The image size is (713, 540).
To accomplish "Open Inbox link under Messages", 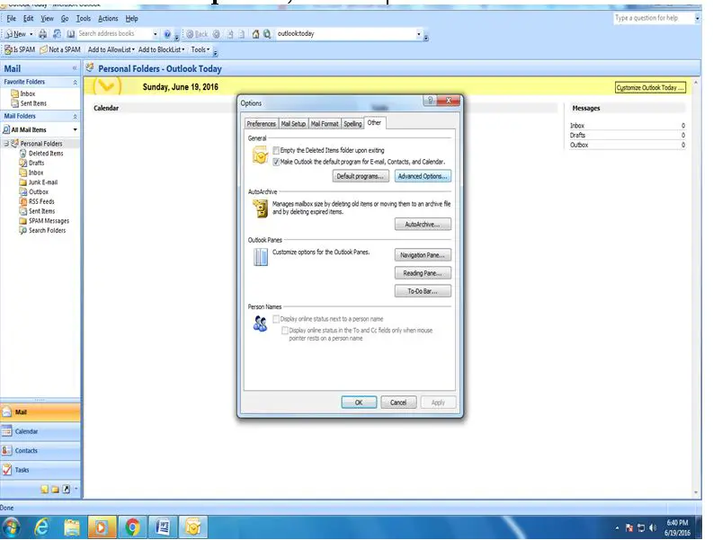I will 577,126.
